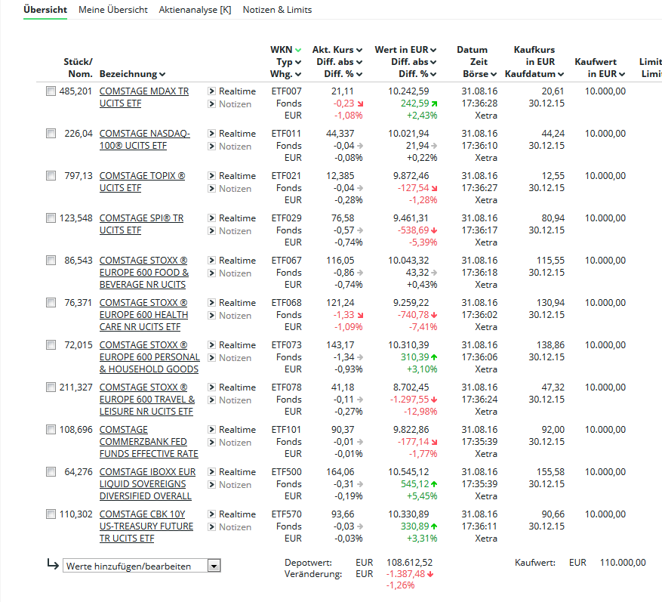Select checkbox for Stoxx Food & Beverage row
Viewport: 662px width, 602px height.
[51, 261]
